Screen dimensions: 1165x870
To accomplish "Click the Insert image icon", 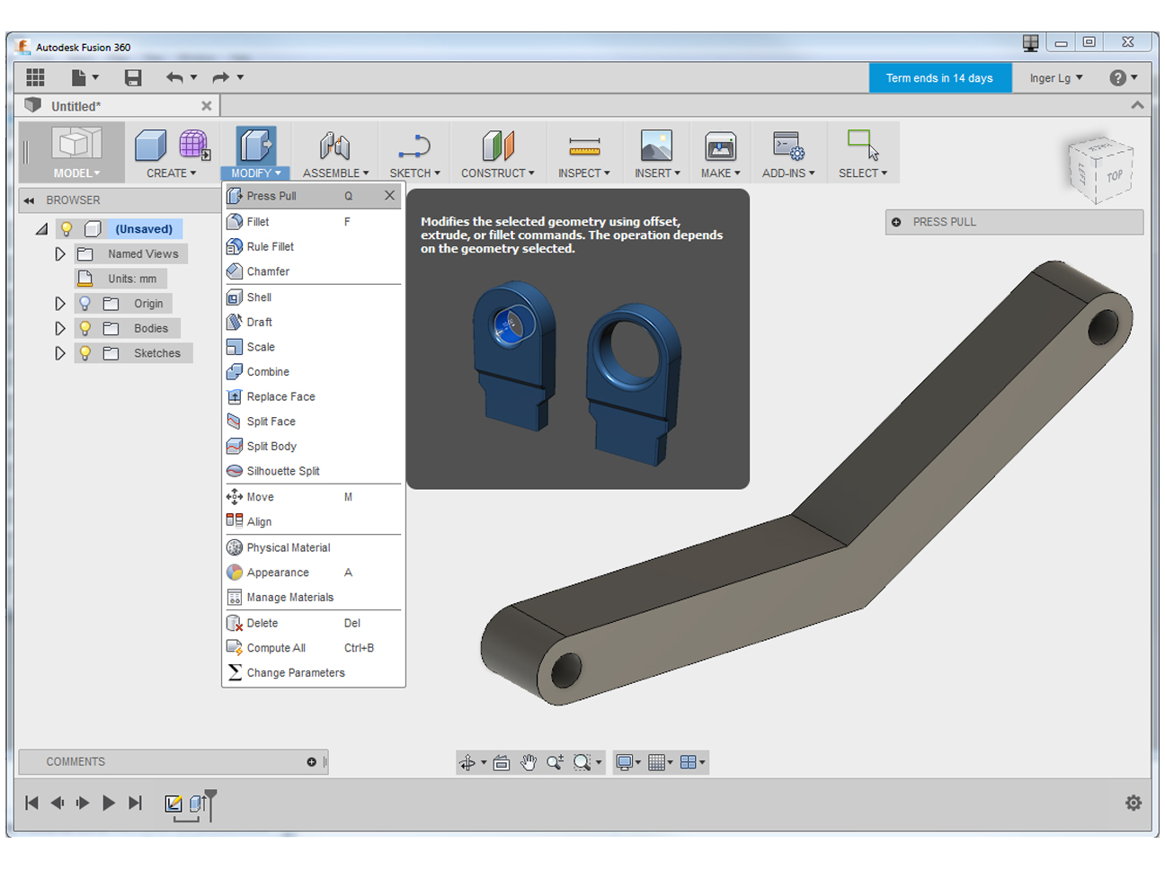I will click(x=656, y=145).
